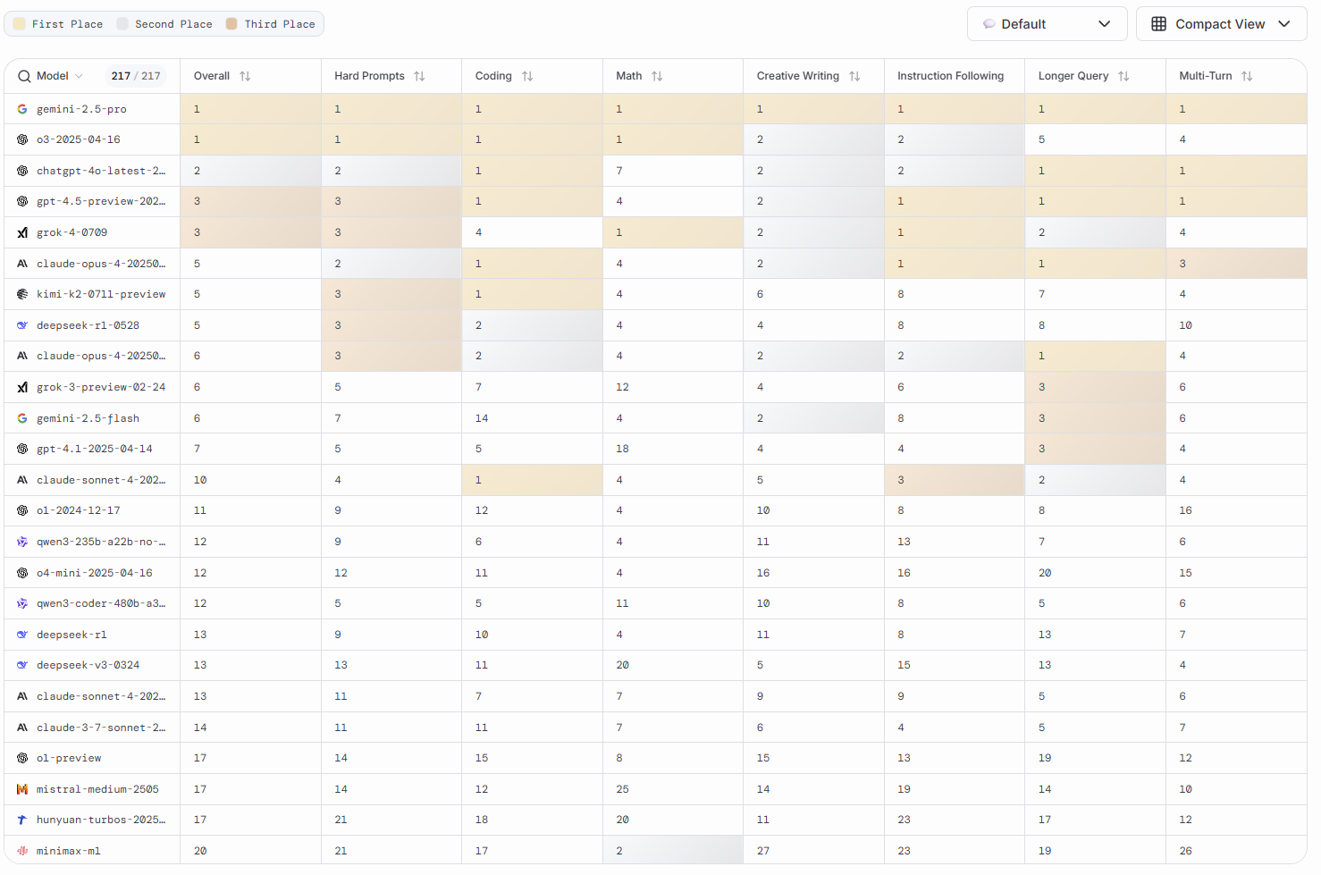Click the sort icon next to Math
The height and width of the screenshot is (875, 1321).
tap(657, 77)
